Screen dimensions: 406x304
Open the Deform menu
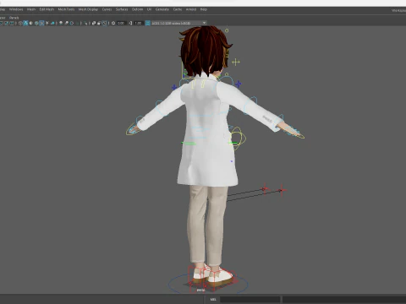pyautogui.click(x=138, y=9)
